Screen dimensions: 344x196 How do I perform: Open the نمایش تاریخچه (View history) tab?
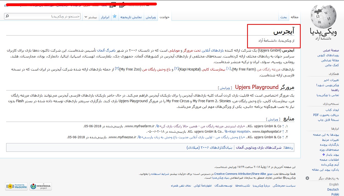click(131, 17)
